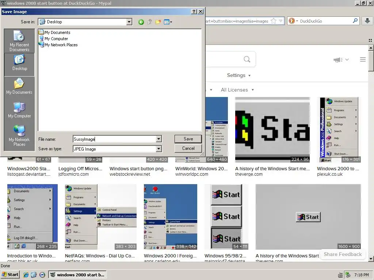Launch Internet Explorer from quick launch
This screenshot has width=374, height=280.
click(x=26, y=275)
